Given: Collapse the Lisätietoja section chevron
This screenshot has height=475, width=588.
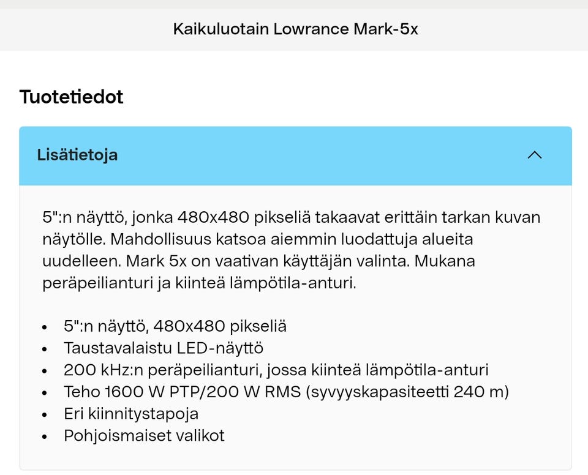Looking at the screenshot, I should [x=534, y=155].
